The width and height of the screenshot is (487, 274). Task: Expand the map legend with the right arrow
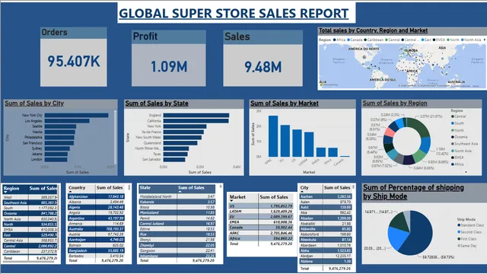tap(484, 40)
